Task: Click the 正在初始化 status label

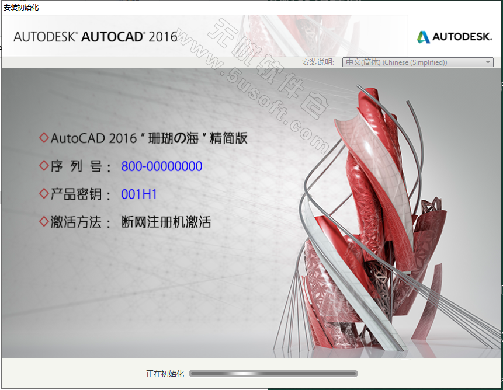Action: (165, 374)
